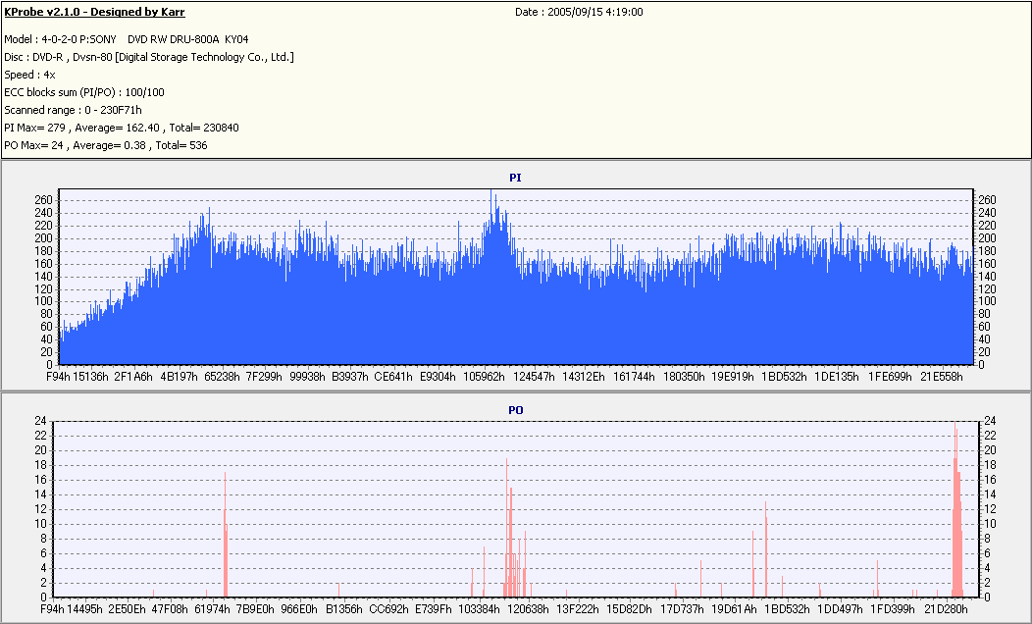Click the 260 label on PI left axis

click(x=43, y=200)
